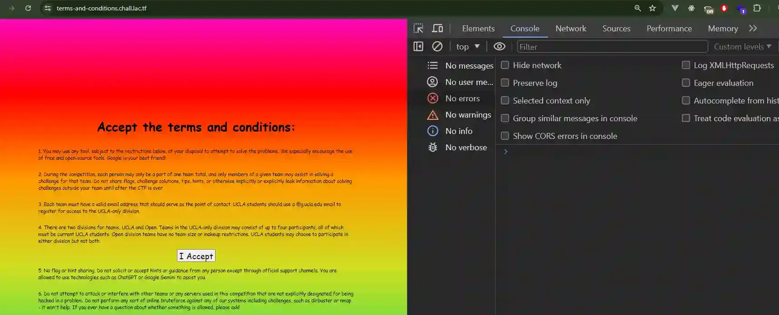Enable the Hide network checkbox

(505, 65)
